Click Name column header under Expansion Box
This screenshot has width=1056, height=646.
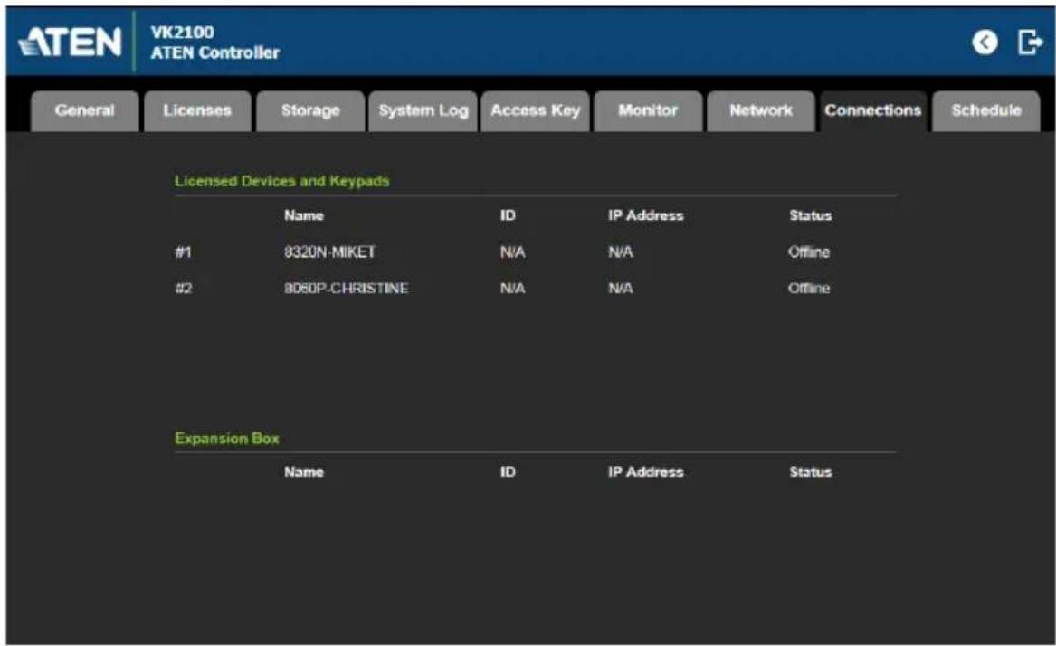coord(304,472)
